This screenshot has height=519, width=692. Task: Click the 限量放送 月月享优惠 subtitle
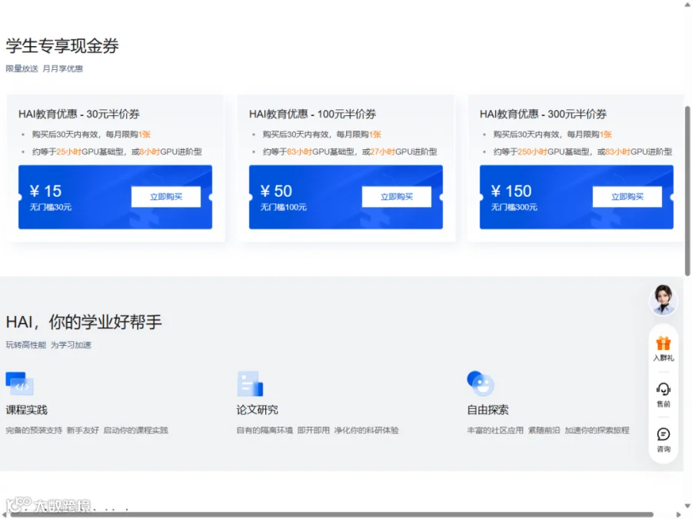click(x=44, y=69)
